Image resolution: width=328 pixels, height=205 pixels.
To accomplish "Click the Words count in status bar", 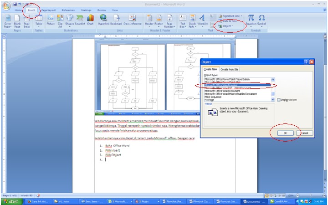I will (x=26, y=195).
